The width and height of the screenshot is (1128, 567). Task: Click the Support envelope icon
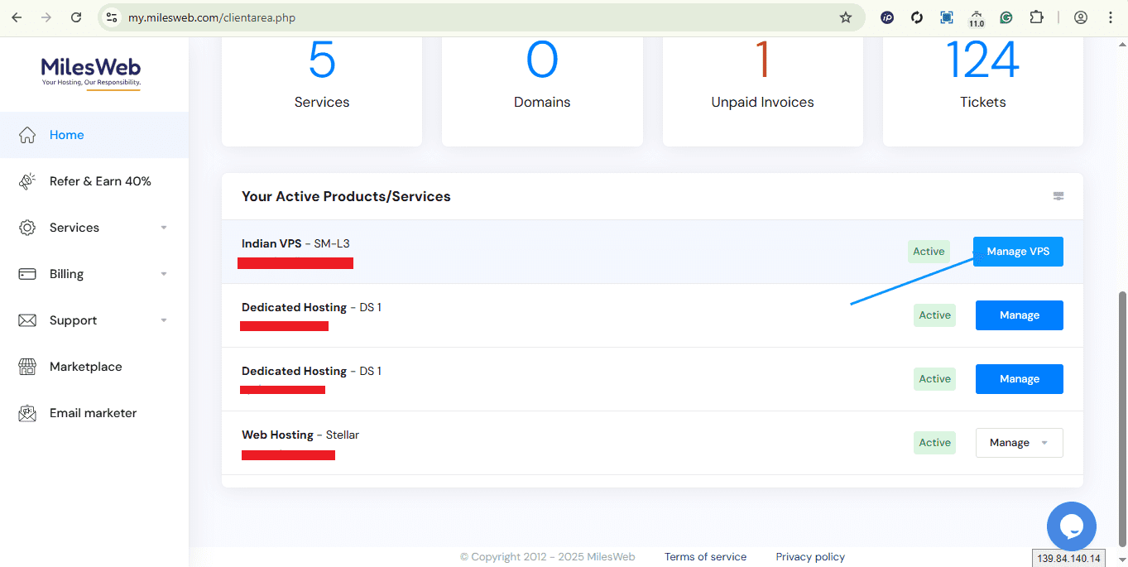click(x=27, y=320)
